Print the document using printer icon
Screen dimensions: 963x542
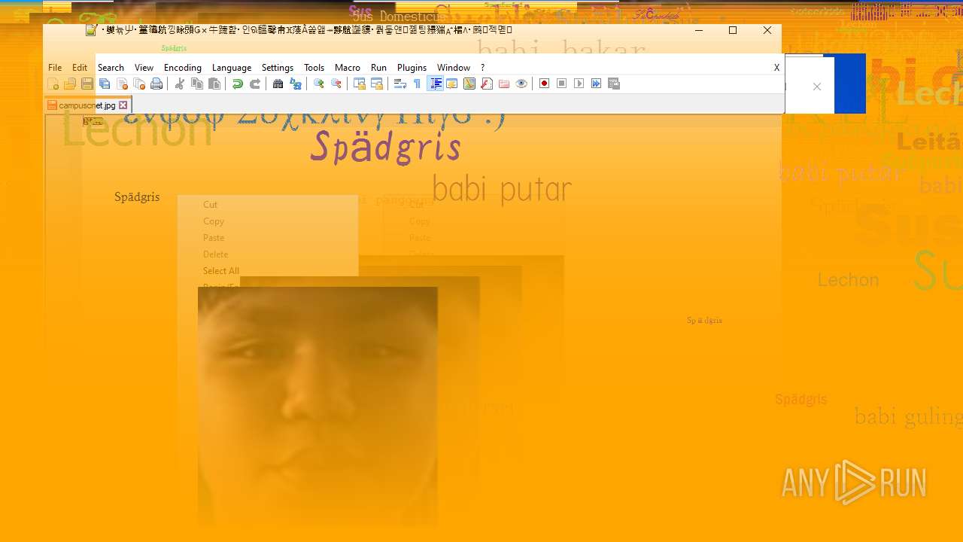(156, 84)
